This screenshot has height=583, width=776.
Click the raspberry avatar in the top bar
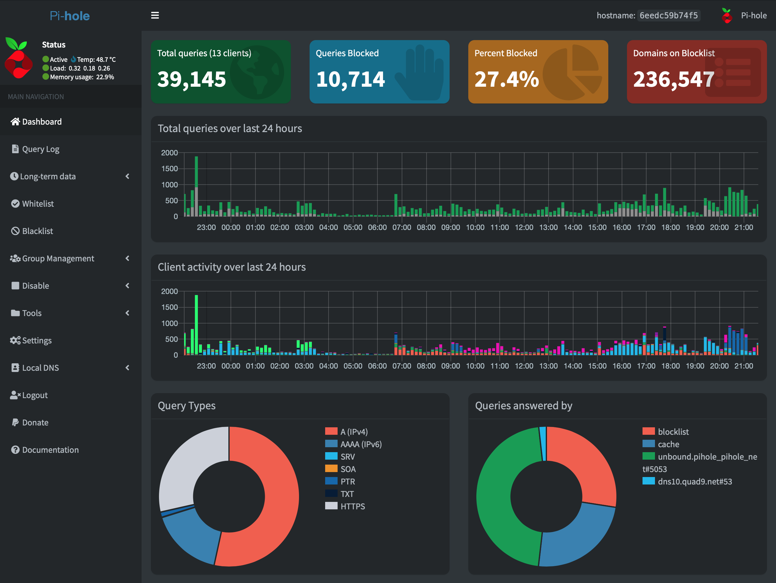[x=727, y=16]
